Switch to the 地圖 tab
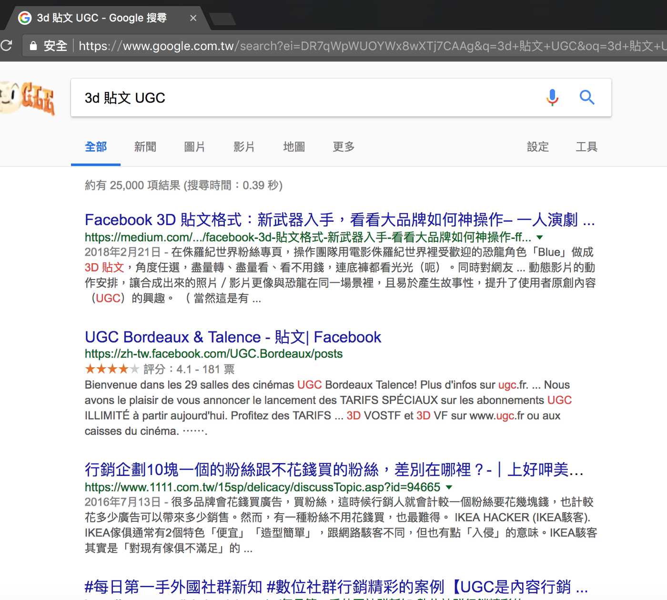 point(294,147)
